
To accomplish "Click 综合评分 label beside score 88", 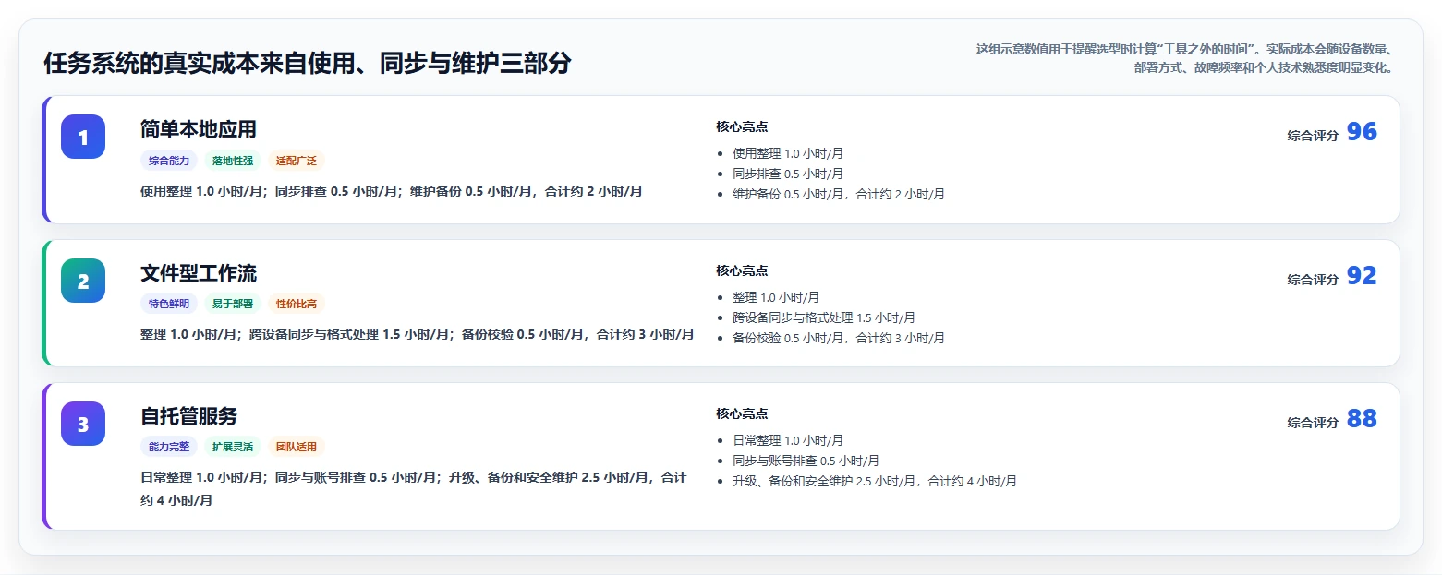I will coord(1313,422).
